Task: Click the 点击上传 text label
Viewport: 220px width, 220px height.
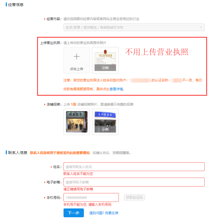Action: 76,69
